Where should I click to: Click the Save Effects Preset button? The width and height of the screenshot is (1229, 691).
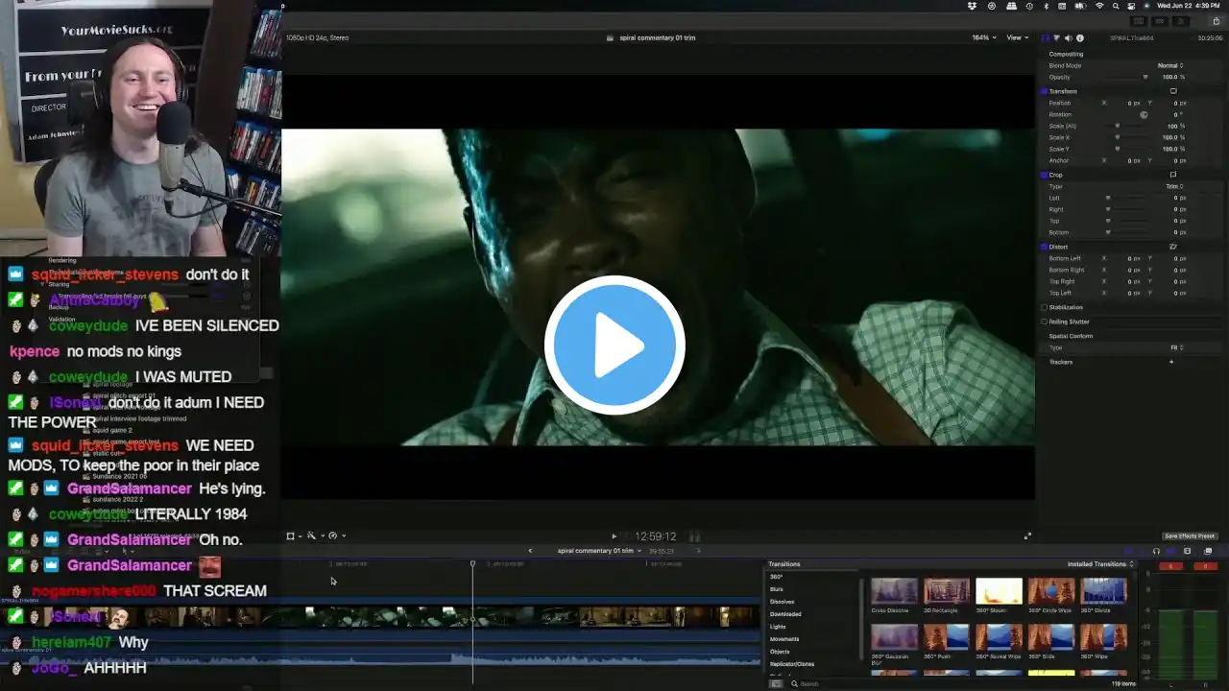[x=1190, y=536]
